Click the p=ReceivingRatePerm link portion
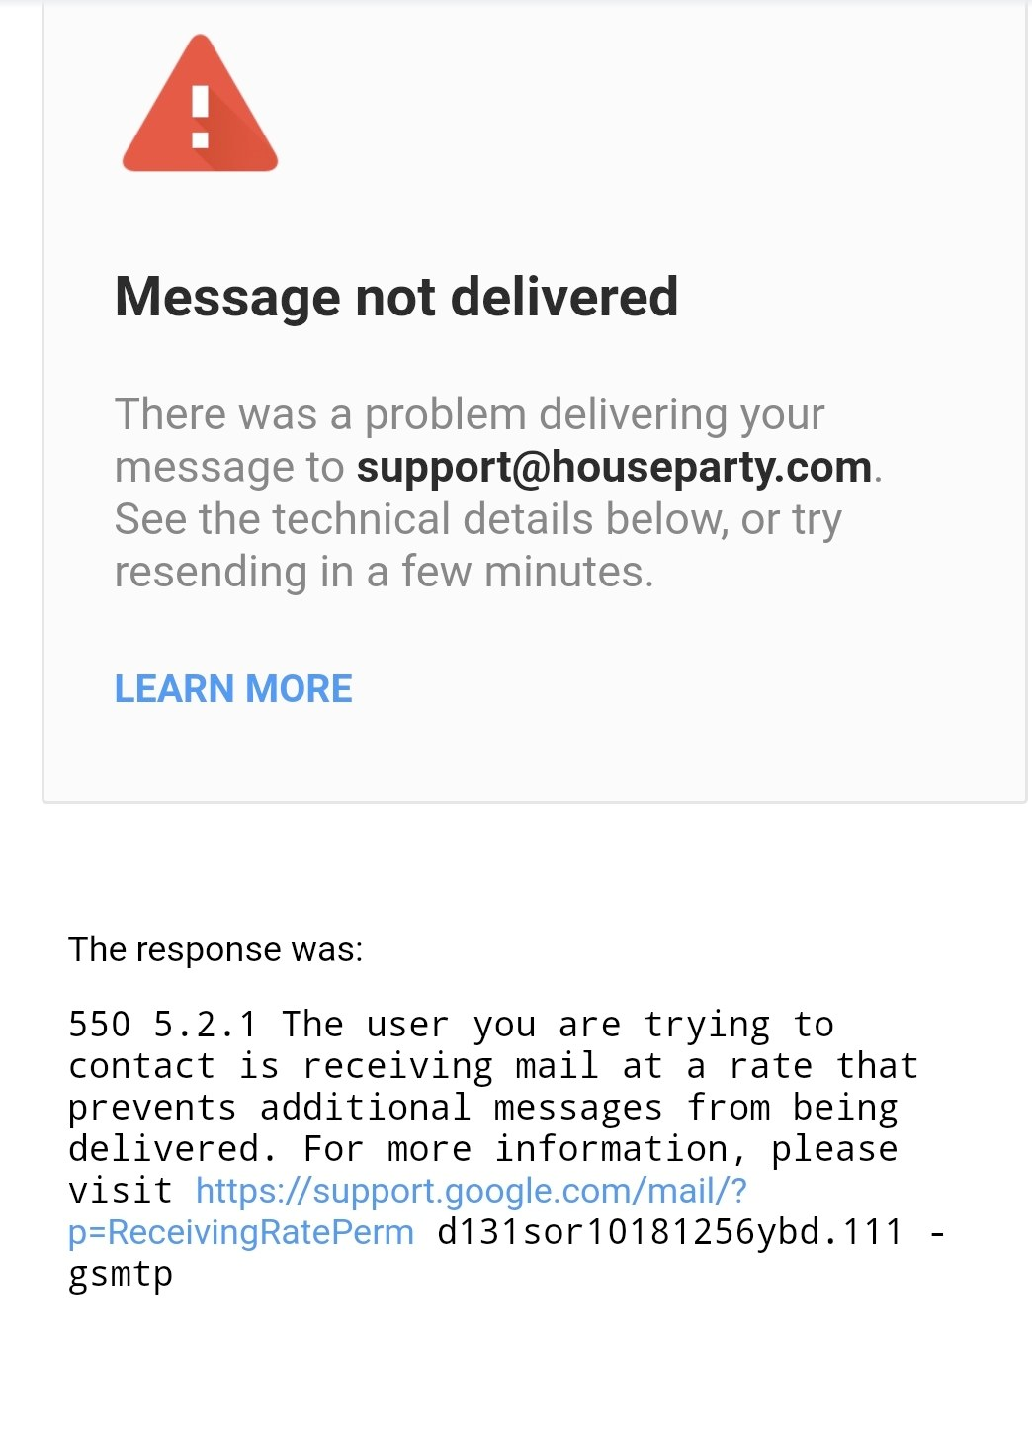The height and width of the screenshot is (1436, 1032). [241, 1232]
